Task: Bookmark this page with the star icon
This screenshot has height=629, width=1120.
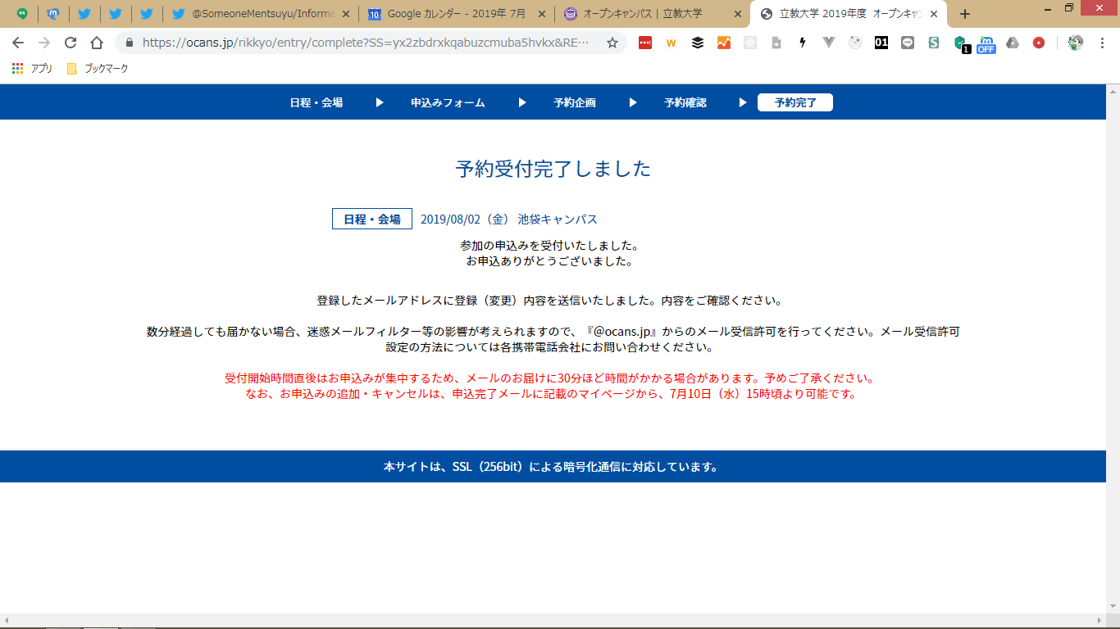Action: 612,43
